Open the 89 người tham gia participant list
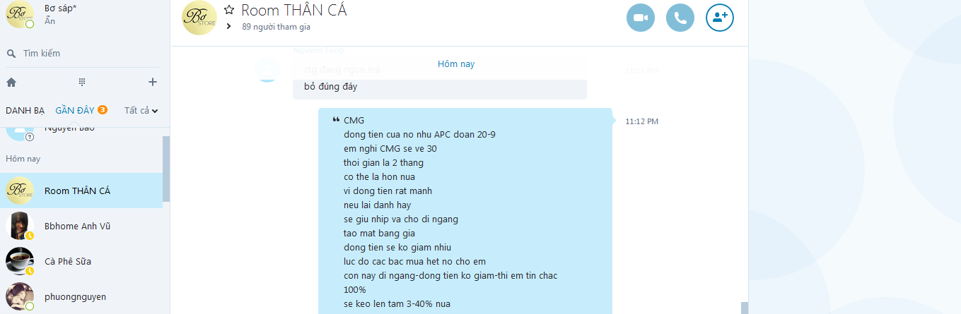Viewport: 961px width, 314px height. [276, 27]
